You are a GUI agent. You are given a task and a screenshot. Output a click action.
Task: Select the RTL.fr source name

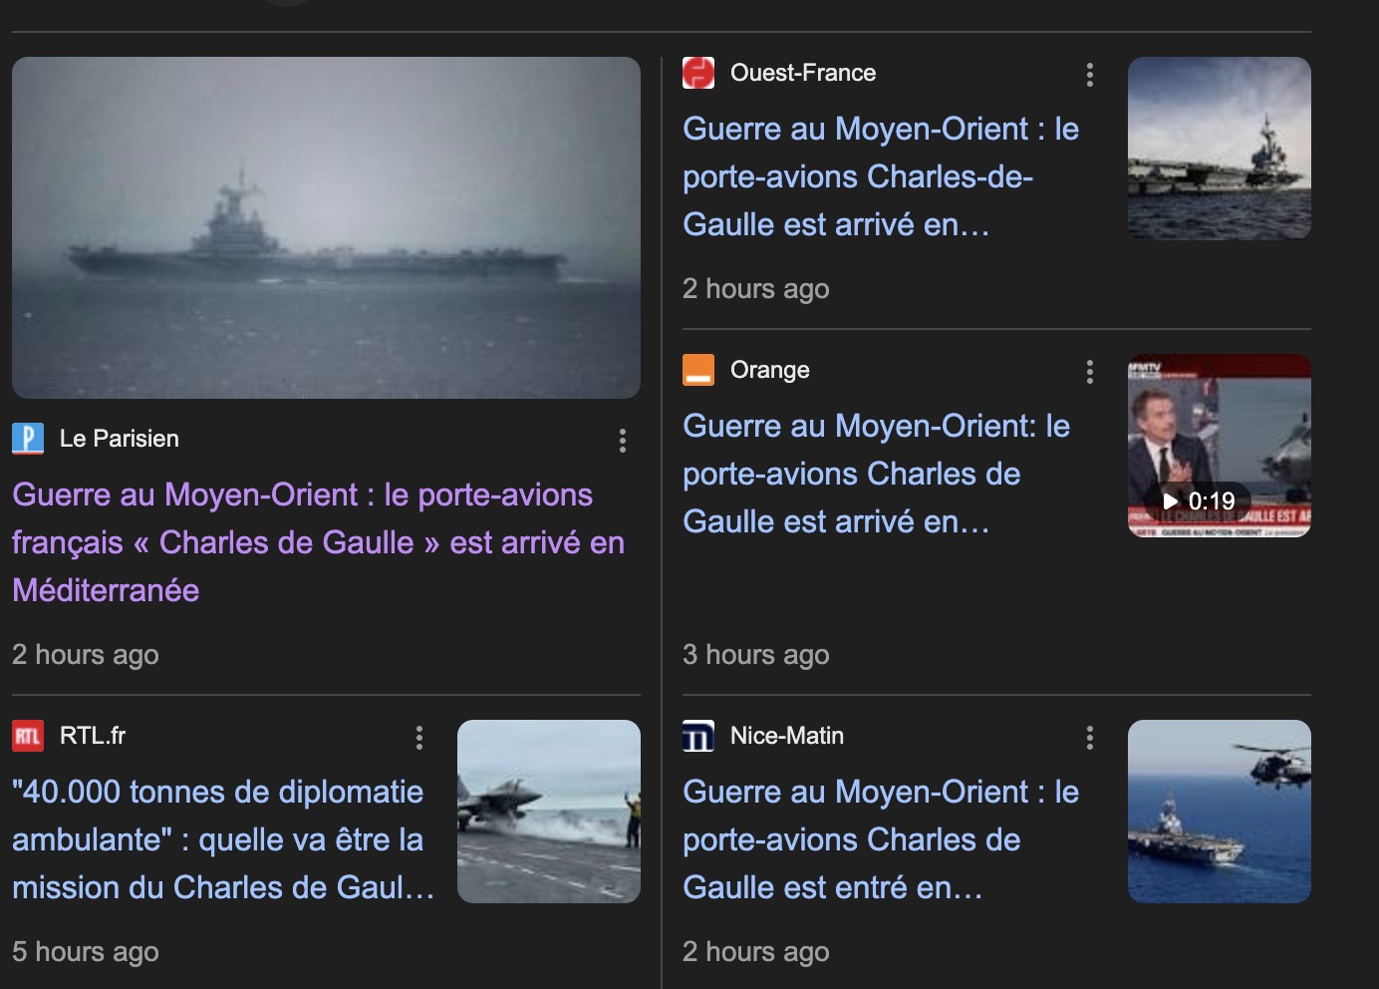[x=93, y=736]
